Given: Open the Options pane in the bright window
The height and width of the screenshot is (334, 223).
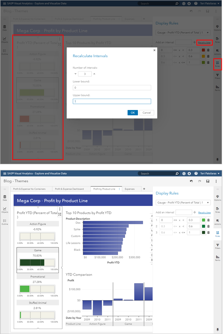Looking at the screenshot, I should tap(217, 198).
